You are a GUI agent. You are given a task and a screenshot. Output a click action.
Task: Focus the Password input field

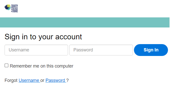click(101, 50)
